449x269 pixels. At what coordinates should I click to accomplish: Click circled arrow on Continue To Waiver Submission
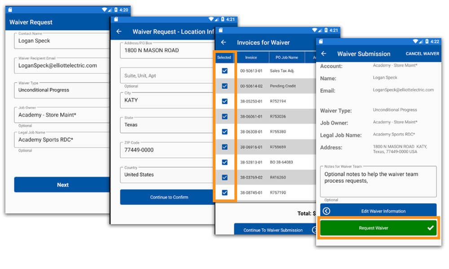pyautogui.click(x=315, y=230)
